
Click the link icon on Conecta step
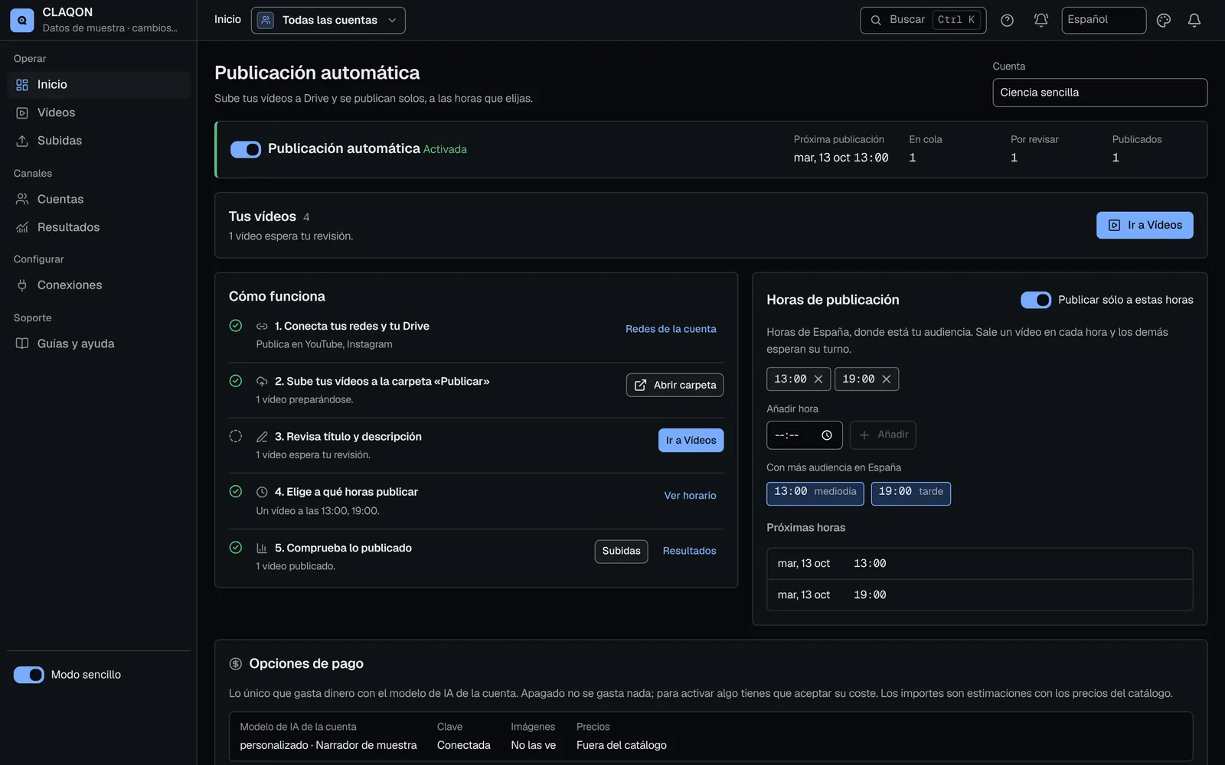pyautogui.click(x=262, y=327)
